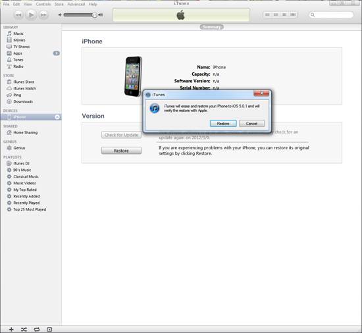The image size is (362, 333).
Task: Select the iPhone device in sidebar
Action: pyautogui.click(x=31, y=117)
